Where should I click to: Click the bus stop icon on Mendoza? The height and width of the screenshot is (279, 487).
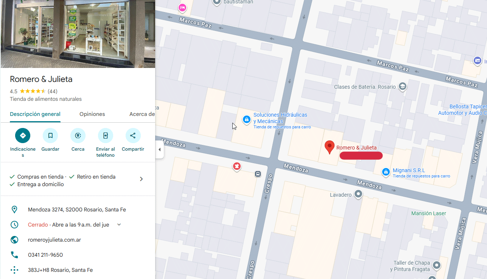point(258,174)
